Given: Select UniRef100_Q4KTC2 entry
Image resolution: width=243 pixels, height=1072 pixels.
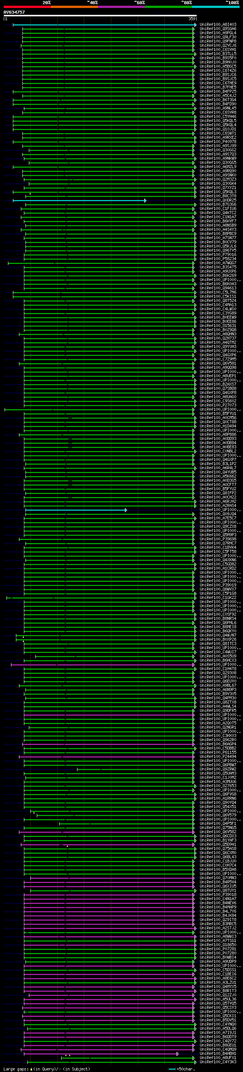Looking at the screenshot, I should [x=218, y=213].
